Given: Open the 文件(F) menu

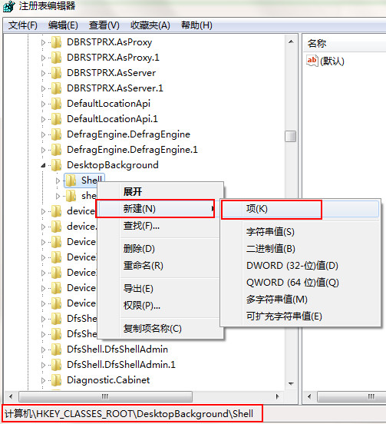Looking at the screenshot, I should 23,25.
